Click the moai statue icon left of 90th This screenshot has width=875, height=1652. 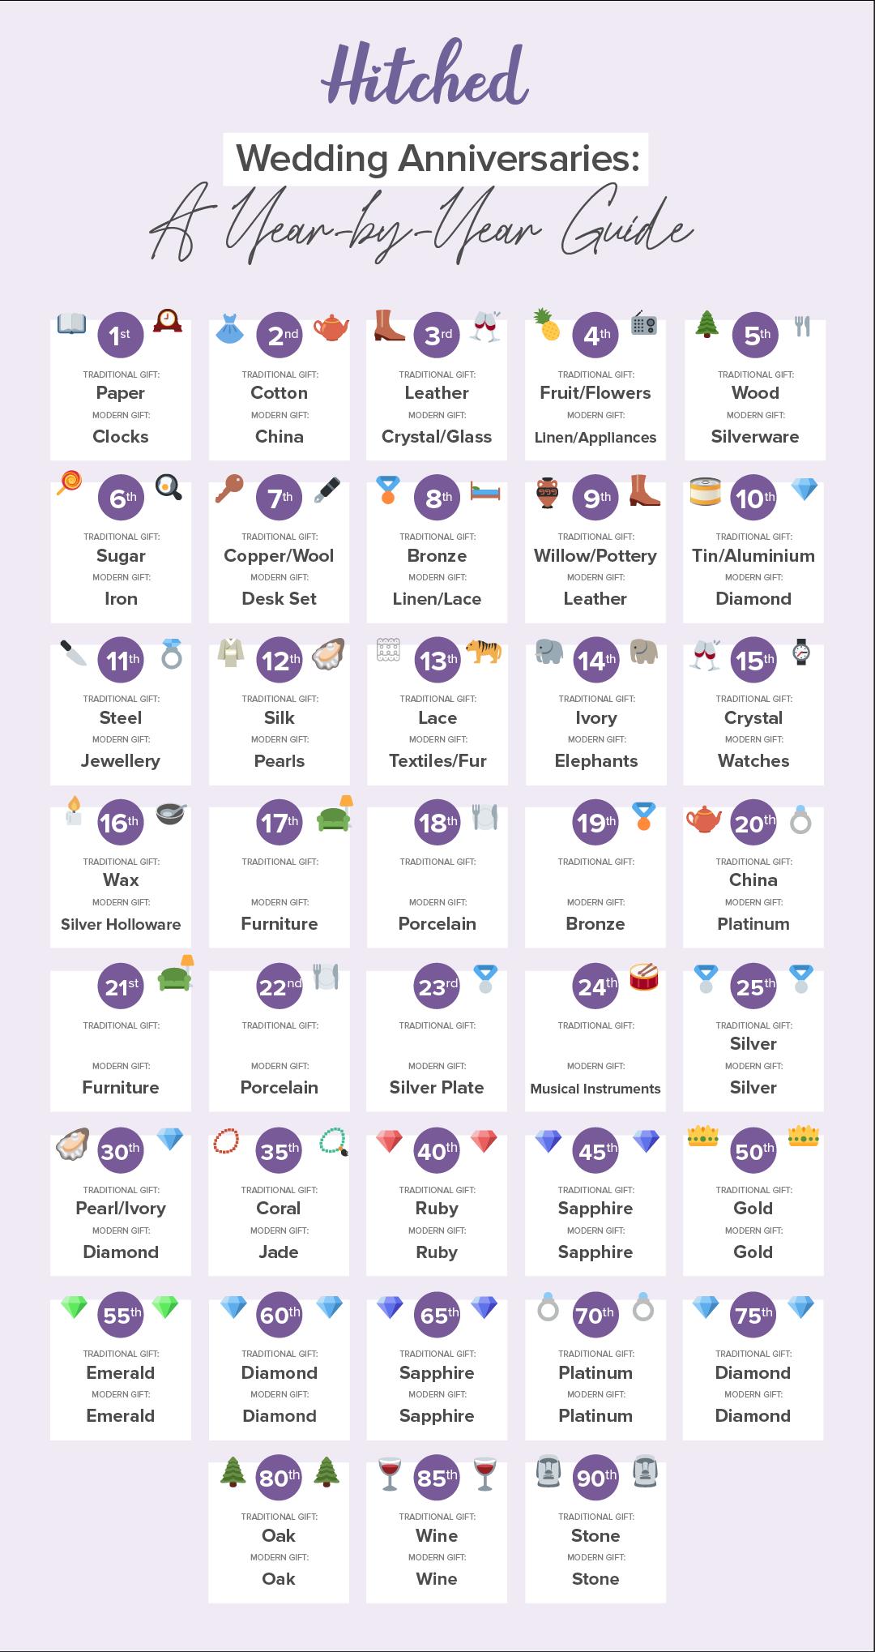pyautogui.click(x=548, y=1472)
